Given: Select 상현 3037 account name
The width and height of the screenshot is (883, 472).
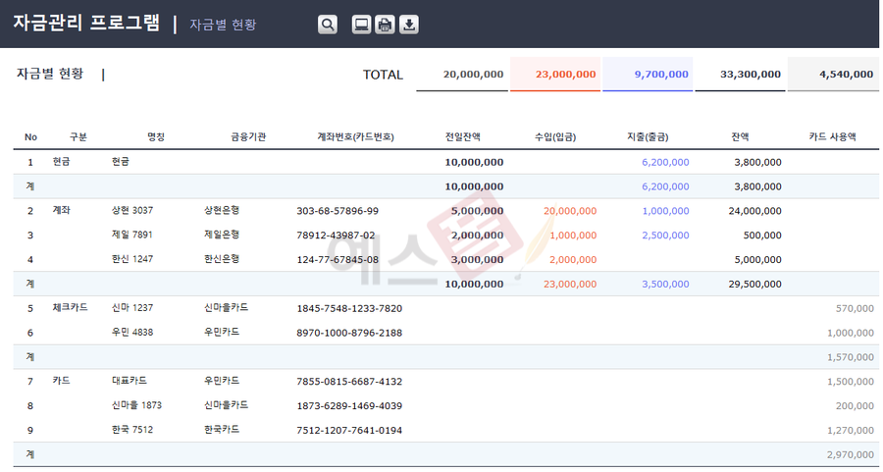Looking at the screenshot, I should coord(132,211).
